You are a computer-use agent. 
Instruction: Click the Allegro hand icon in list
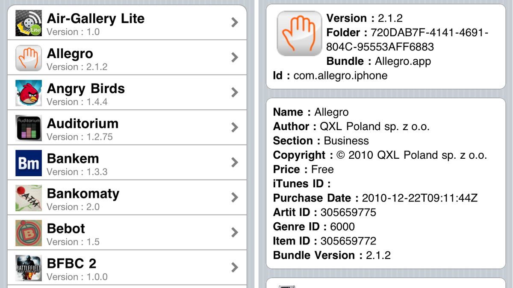pyautogui.click(x=29, y=58)
